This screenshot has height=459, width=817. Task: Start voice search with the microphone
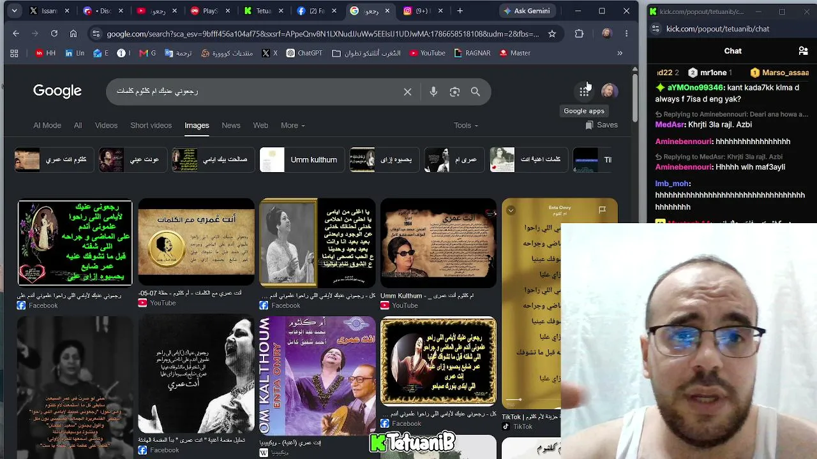pos(433,92)
